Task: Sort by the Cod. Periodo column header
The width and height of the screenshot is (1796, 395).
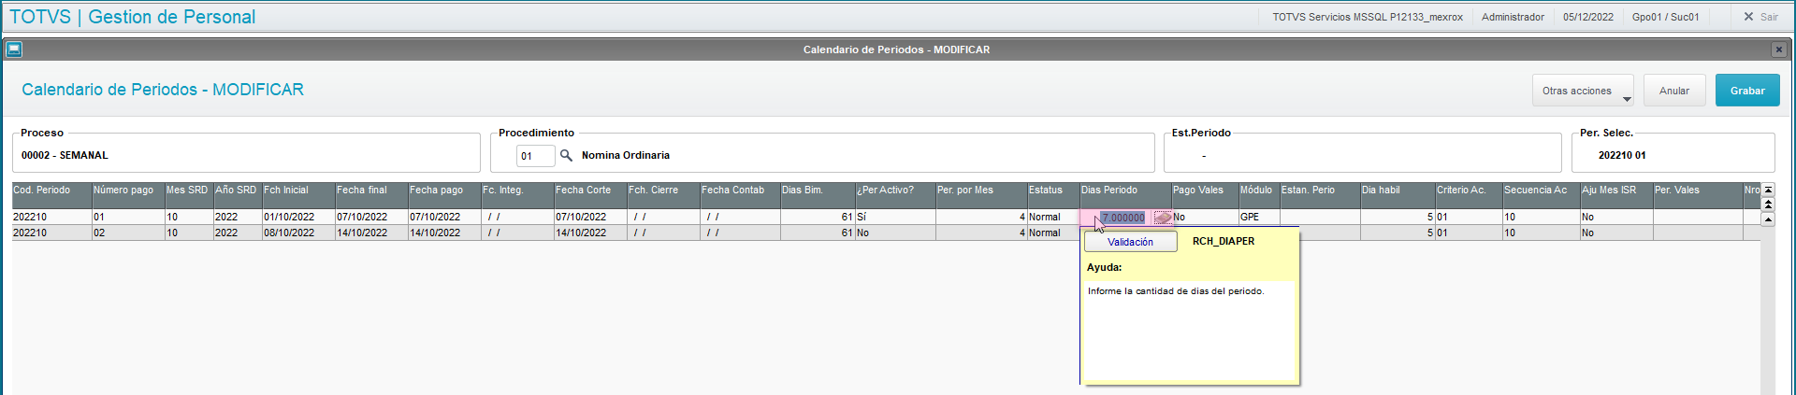Action: tap(51, 190)
